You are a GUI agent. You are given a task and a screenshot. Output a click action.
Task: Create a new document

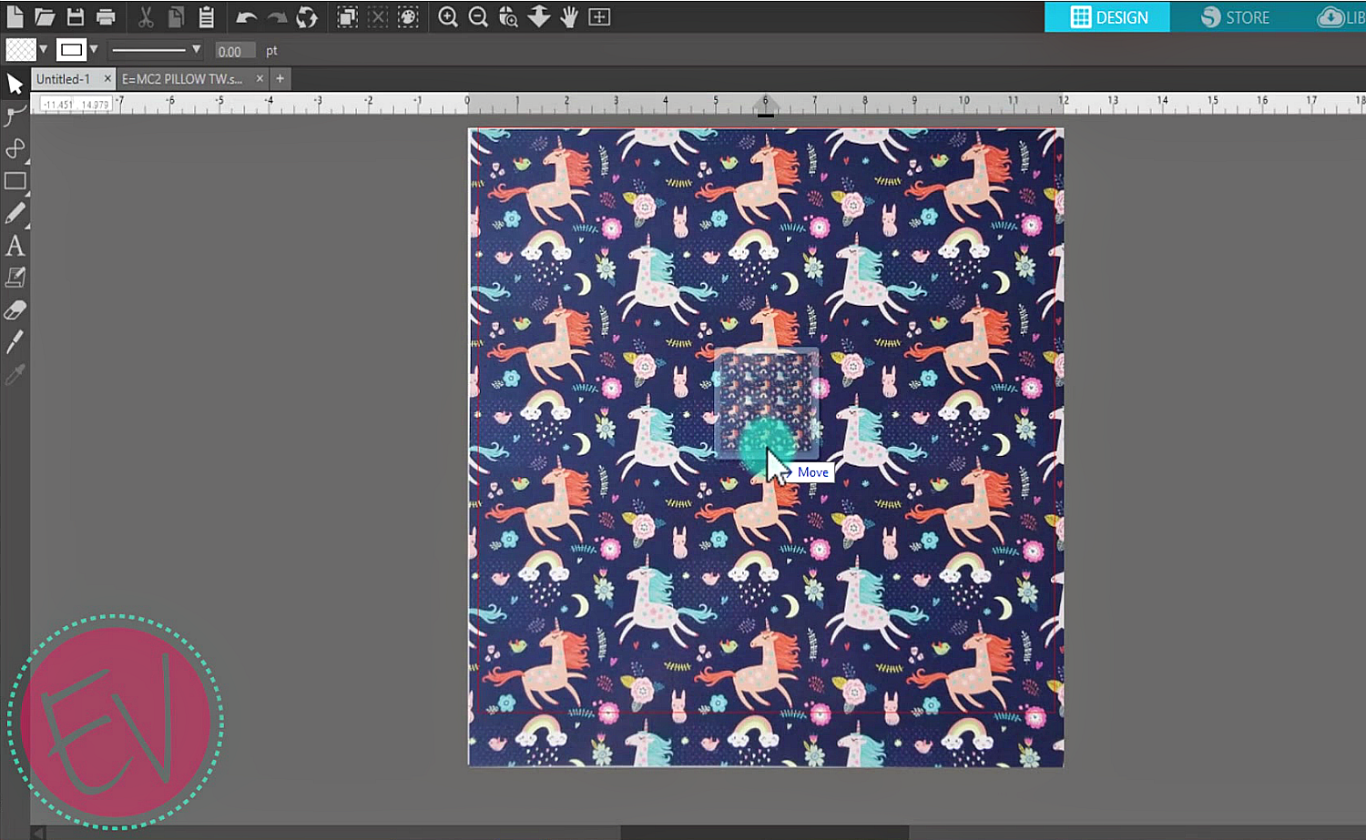click(x=15, y=16)
